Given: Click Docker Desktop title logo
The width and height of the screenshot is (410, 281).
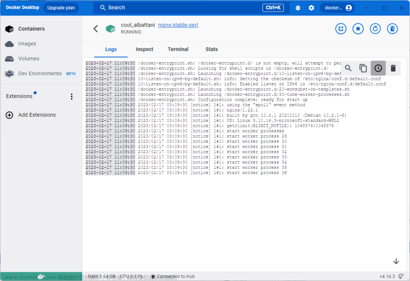Looking at the screenshot, I should tap(23, 7).
